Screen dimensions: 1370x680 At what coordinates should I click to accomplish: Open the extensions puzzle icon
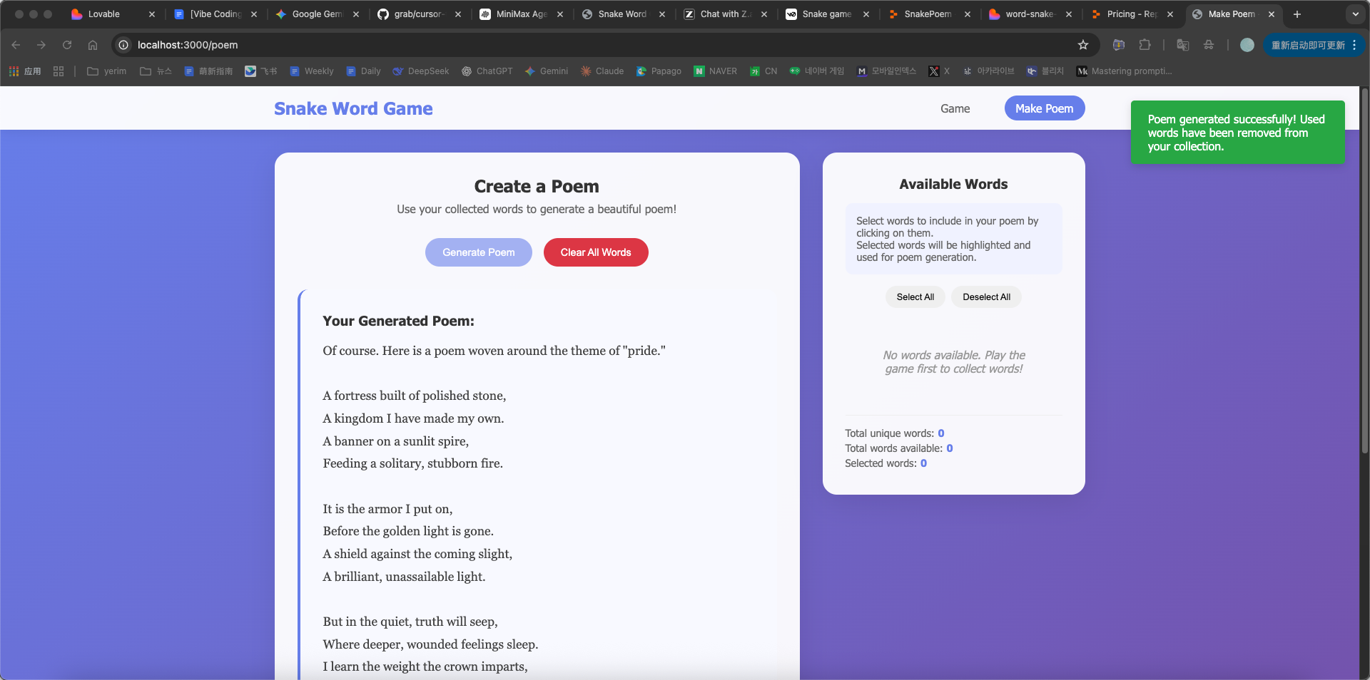pos(1145,45)
